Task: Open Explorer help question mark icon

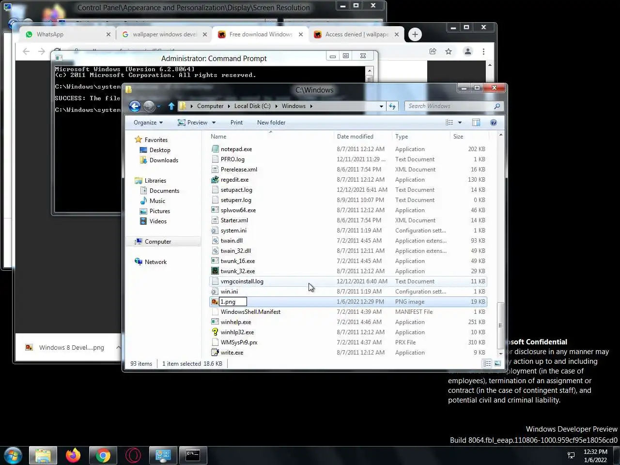Action: tap(494, 123)
